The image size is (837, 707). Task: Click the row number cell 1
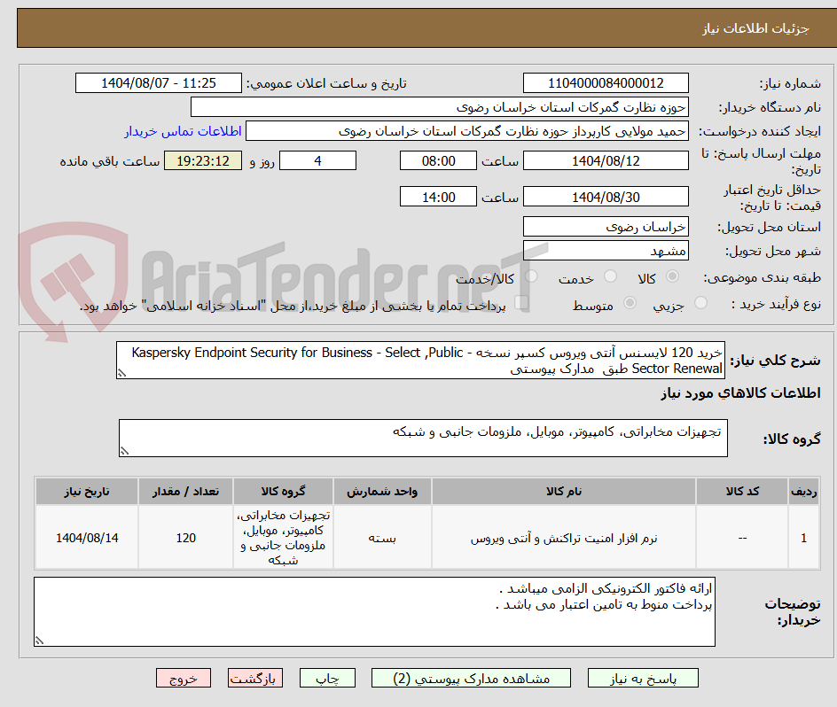click(804, 538)
